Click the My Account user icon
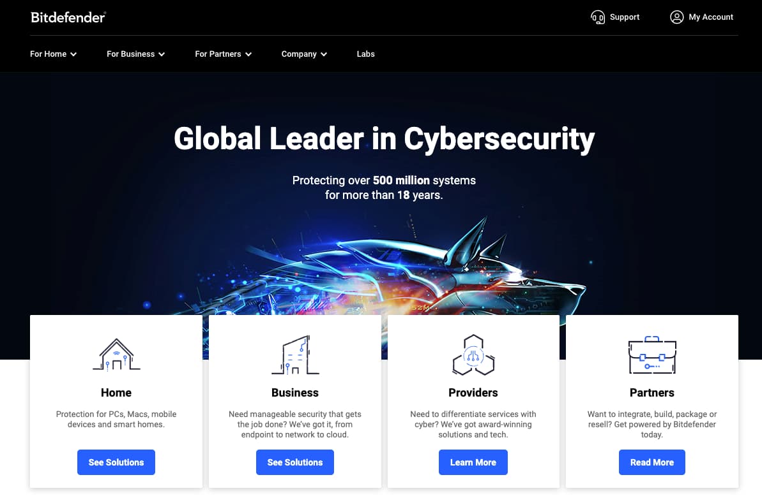 [x=676, y=17]
